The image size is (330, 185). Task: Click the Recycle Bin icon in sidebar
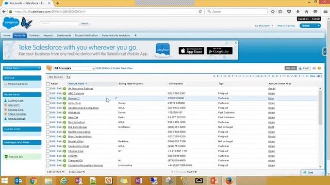pyautogui.click(x=6, y=157)
